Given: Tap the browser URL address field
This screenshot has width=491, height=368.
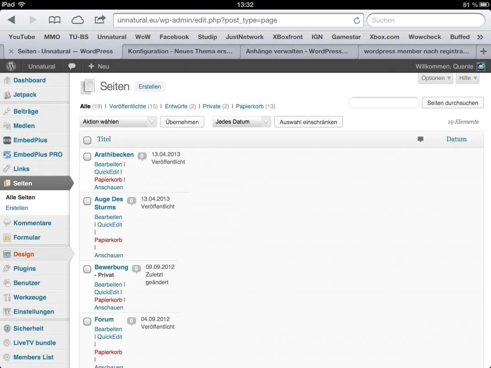Looking at the screenshot, I should 238,21.
